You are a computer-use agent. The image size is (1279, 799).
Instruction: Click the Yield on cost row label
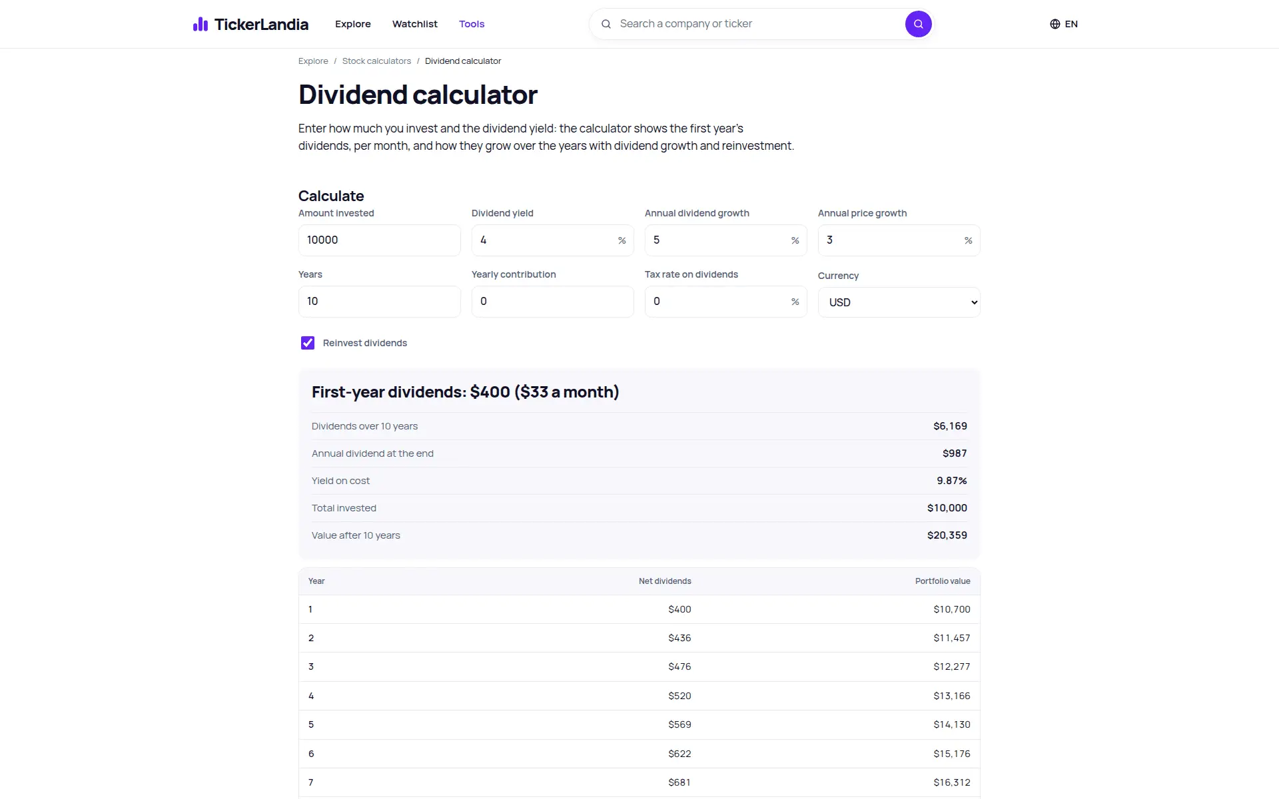340,481
